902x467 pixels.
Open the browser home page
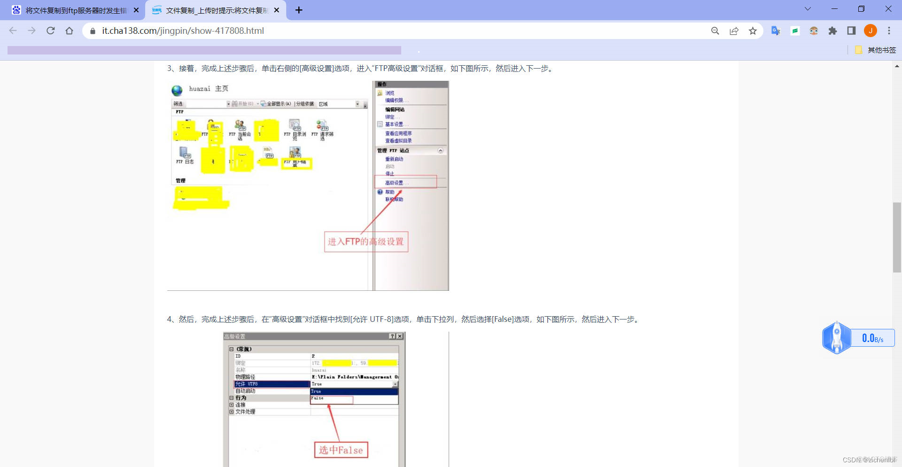pyautogui.click(x=70, y=31)
